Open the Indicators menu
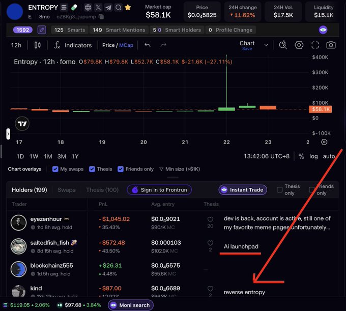This screenshot has height=311, width=346. point(73,45)
